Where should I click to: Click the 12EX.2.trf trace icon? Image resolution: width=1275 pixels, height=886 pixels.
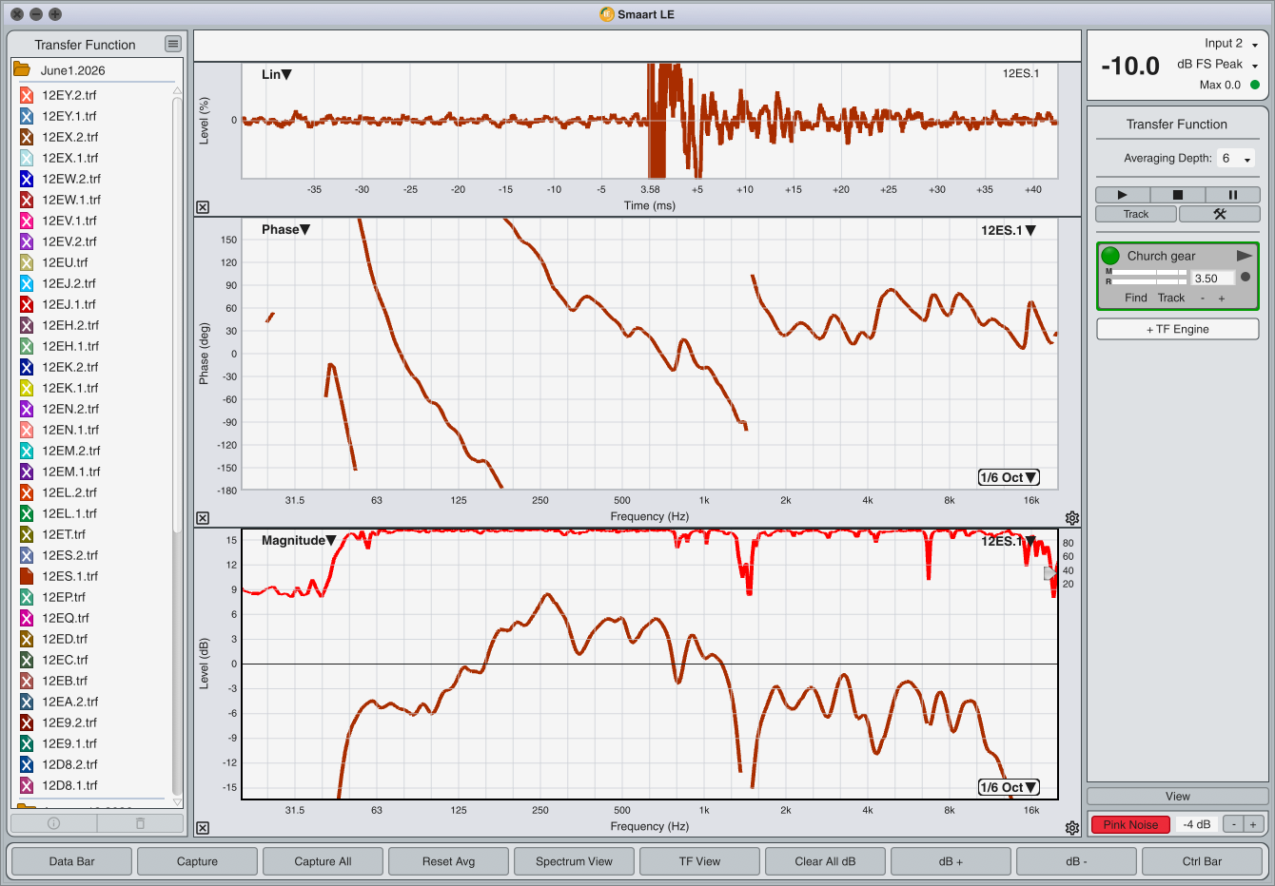(27, 137)
